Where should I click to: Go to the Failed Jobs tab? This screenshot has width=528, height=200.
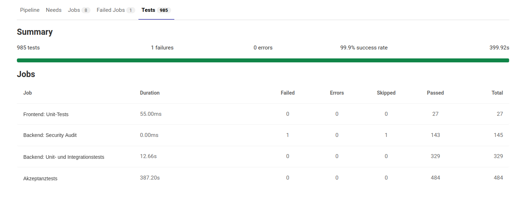111,10
